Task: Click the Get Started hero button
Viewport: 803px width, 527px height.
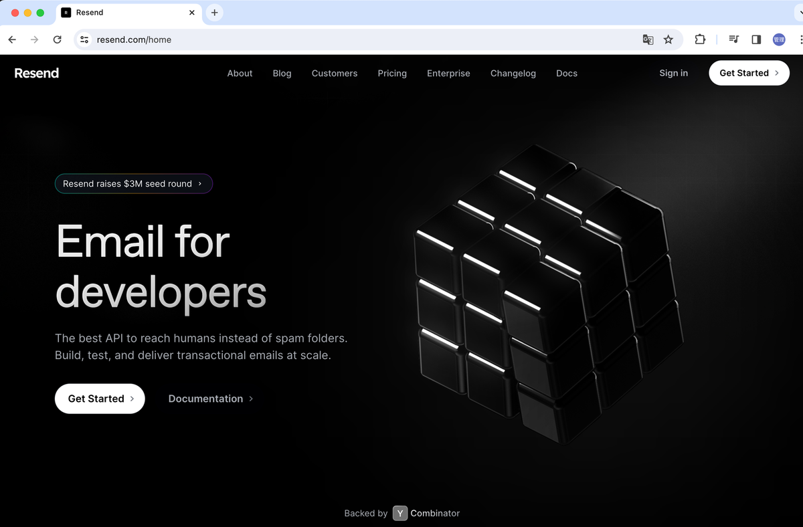Action: [99, 399]
